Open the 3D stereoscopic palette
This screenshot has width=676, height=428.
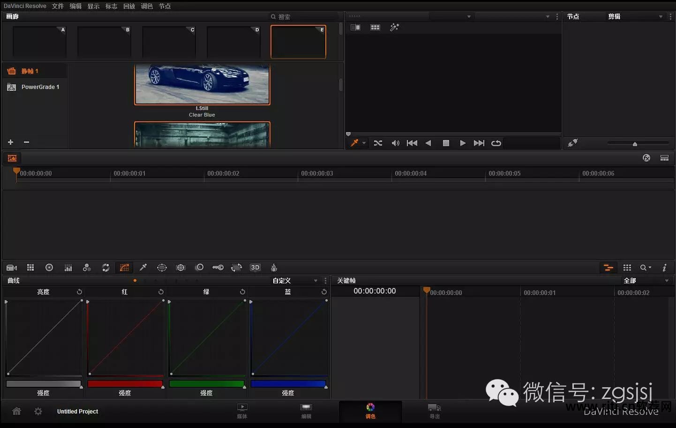coord(255,268)
